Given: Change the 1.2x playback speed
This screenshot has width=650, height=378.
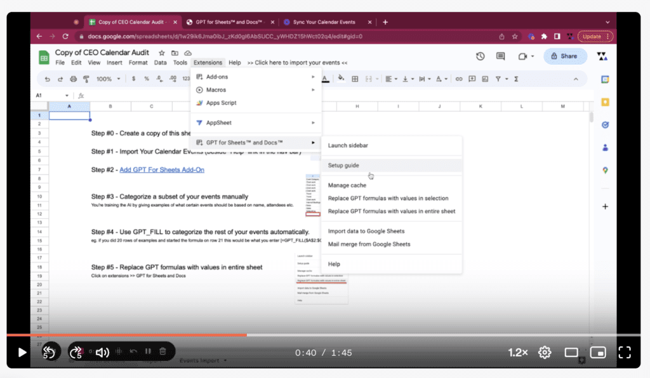Looking at the screenshot, I should tap(518, 353).
